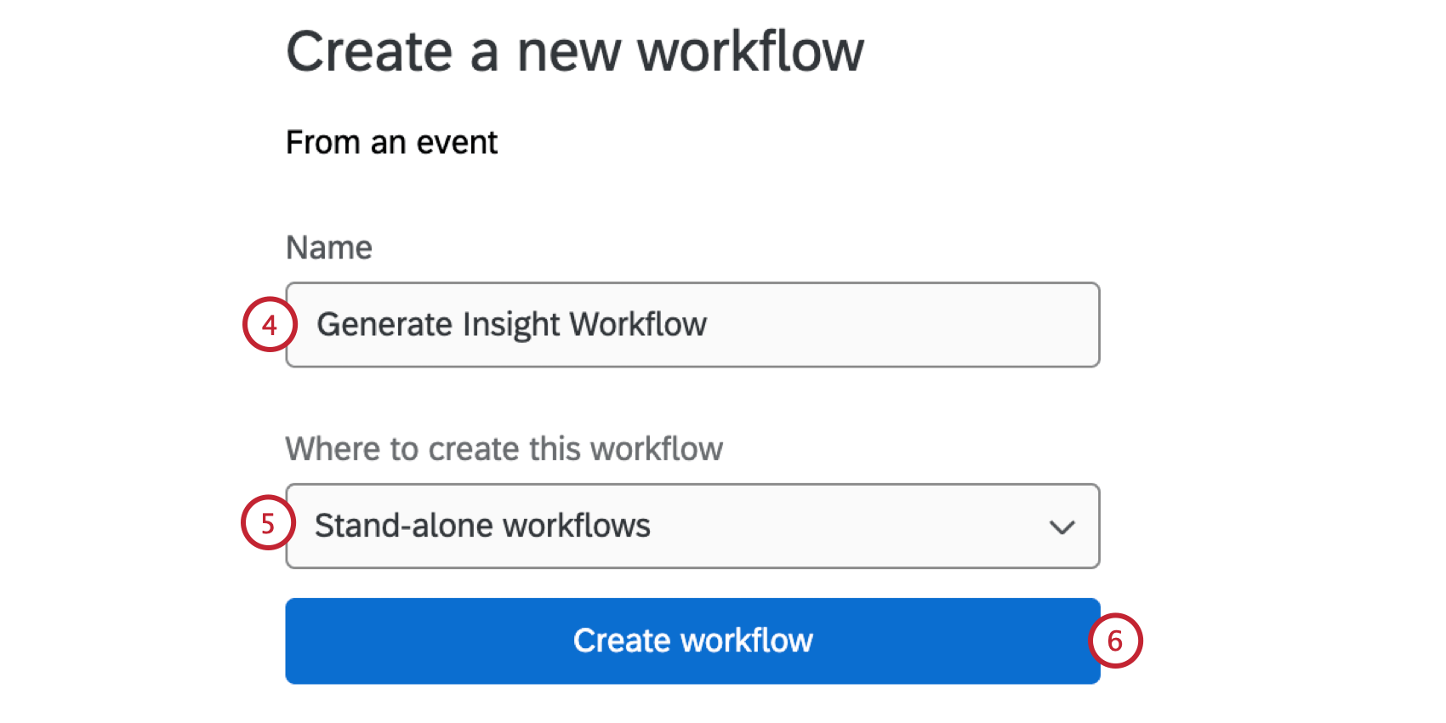1446x723 pixels.
Task: Click the word 'Generate' in the Name field
Action: (x=384, y=325)
